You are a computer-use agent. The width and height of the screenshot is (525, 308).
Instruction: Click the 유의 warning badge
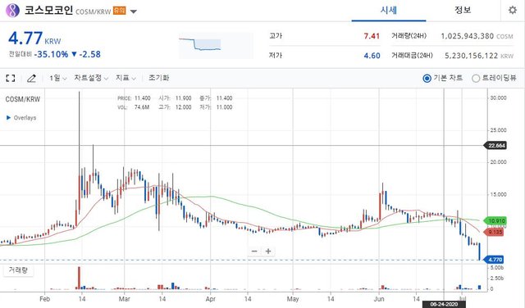120,11
